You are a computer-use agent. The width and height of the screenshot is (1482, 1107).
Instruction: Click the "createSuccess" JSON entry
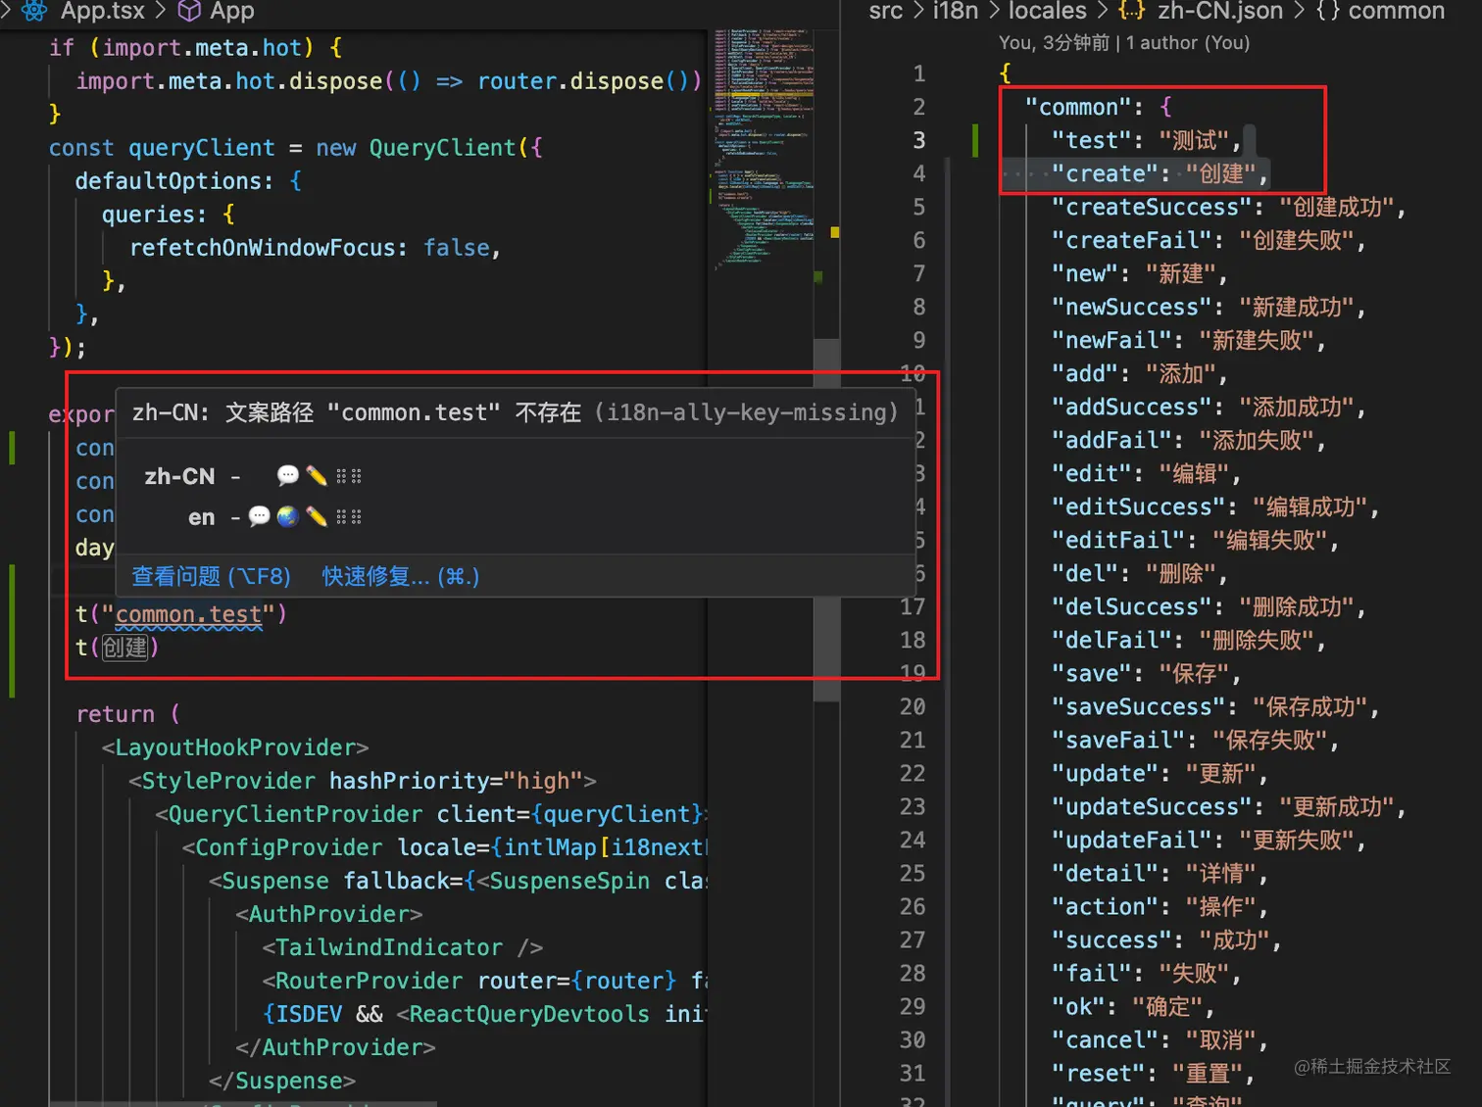click(1228, 207)
